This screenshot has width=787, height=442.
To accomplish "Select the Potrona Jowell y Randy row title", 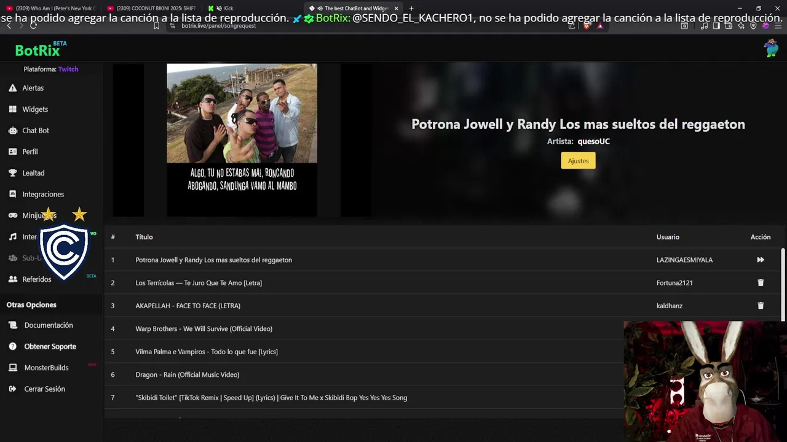I will pyautogui.click(x=213, y=260).
